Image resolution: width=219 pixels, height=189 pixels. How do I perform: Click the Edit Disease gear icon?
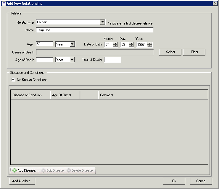tap(44, 170)
